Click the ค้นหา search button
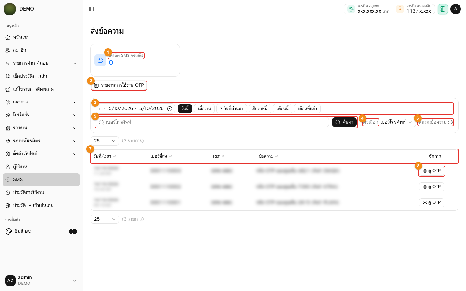Image resolution: width=466 pixels, height=291 pixels. click(x=344, y=122)
